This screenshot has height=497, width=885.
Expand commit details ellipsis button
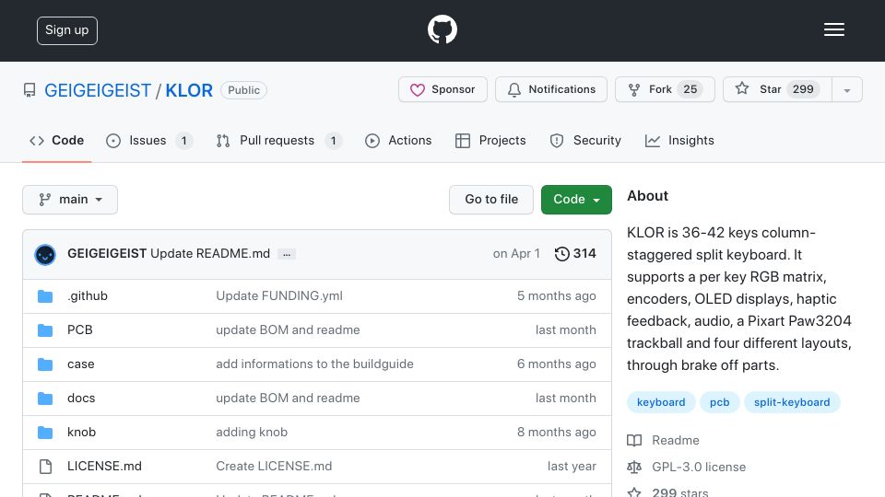287,254
